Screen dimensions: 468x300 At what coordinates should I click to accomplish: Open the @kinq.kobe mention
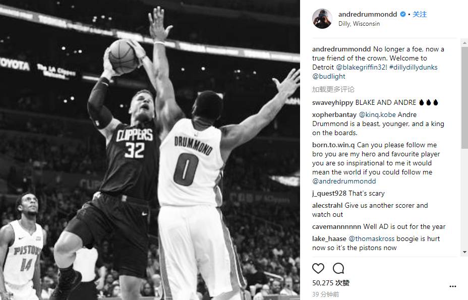click(377, 114)
